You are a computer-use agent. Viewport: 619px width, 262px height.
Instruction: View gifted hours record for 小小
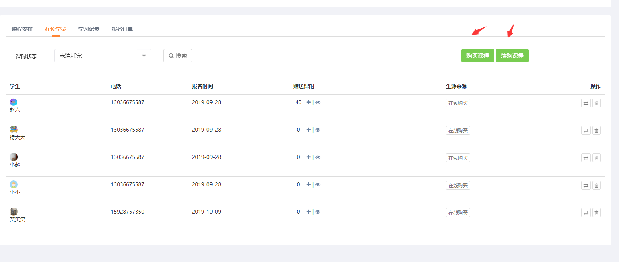[318, 185]
